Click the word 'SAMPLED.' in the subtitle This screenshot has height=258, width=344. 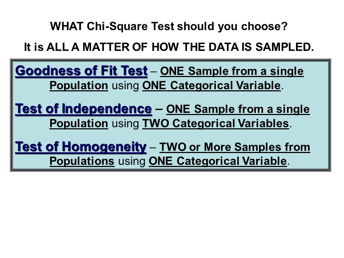click(285, 47)
